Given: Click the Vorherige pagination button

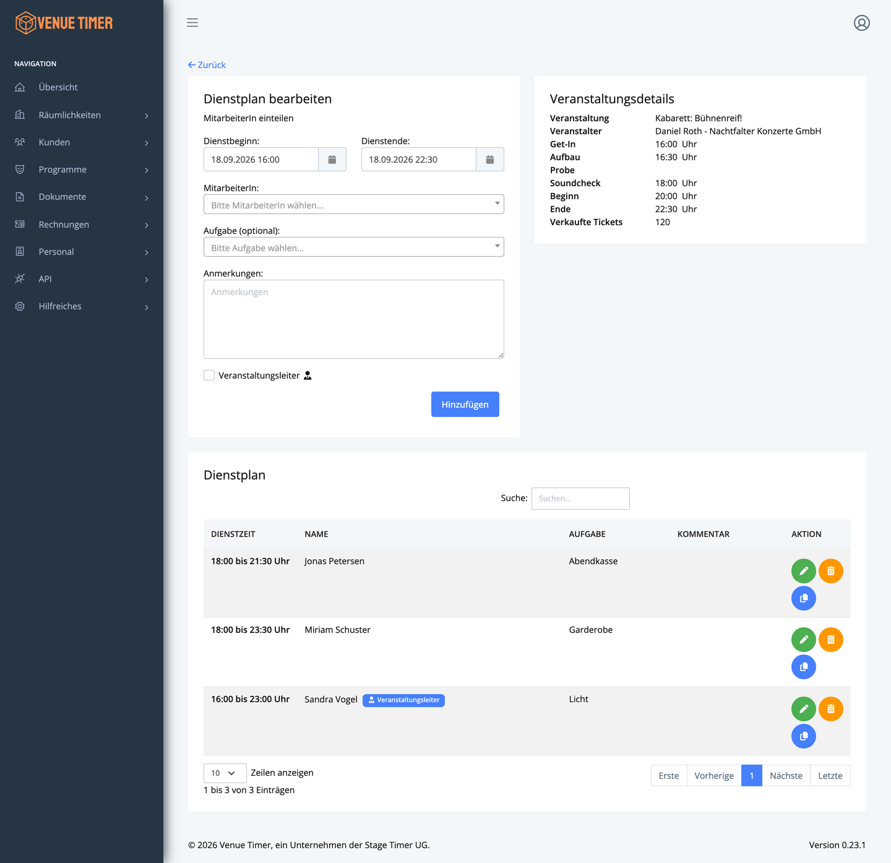Looking at the screenshot, I should (714, 776).
